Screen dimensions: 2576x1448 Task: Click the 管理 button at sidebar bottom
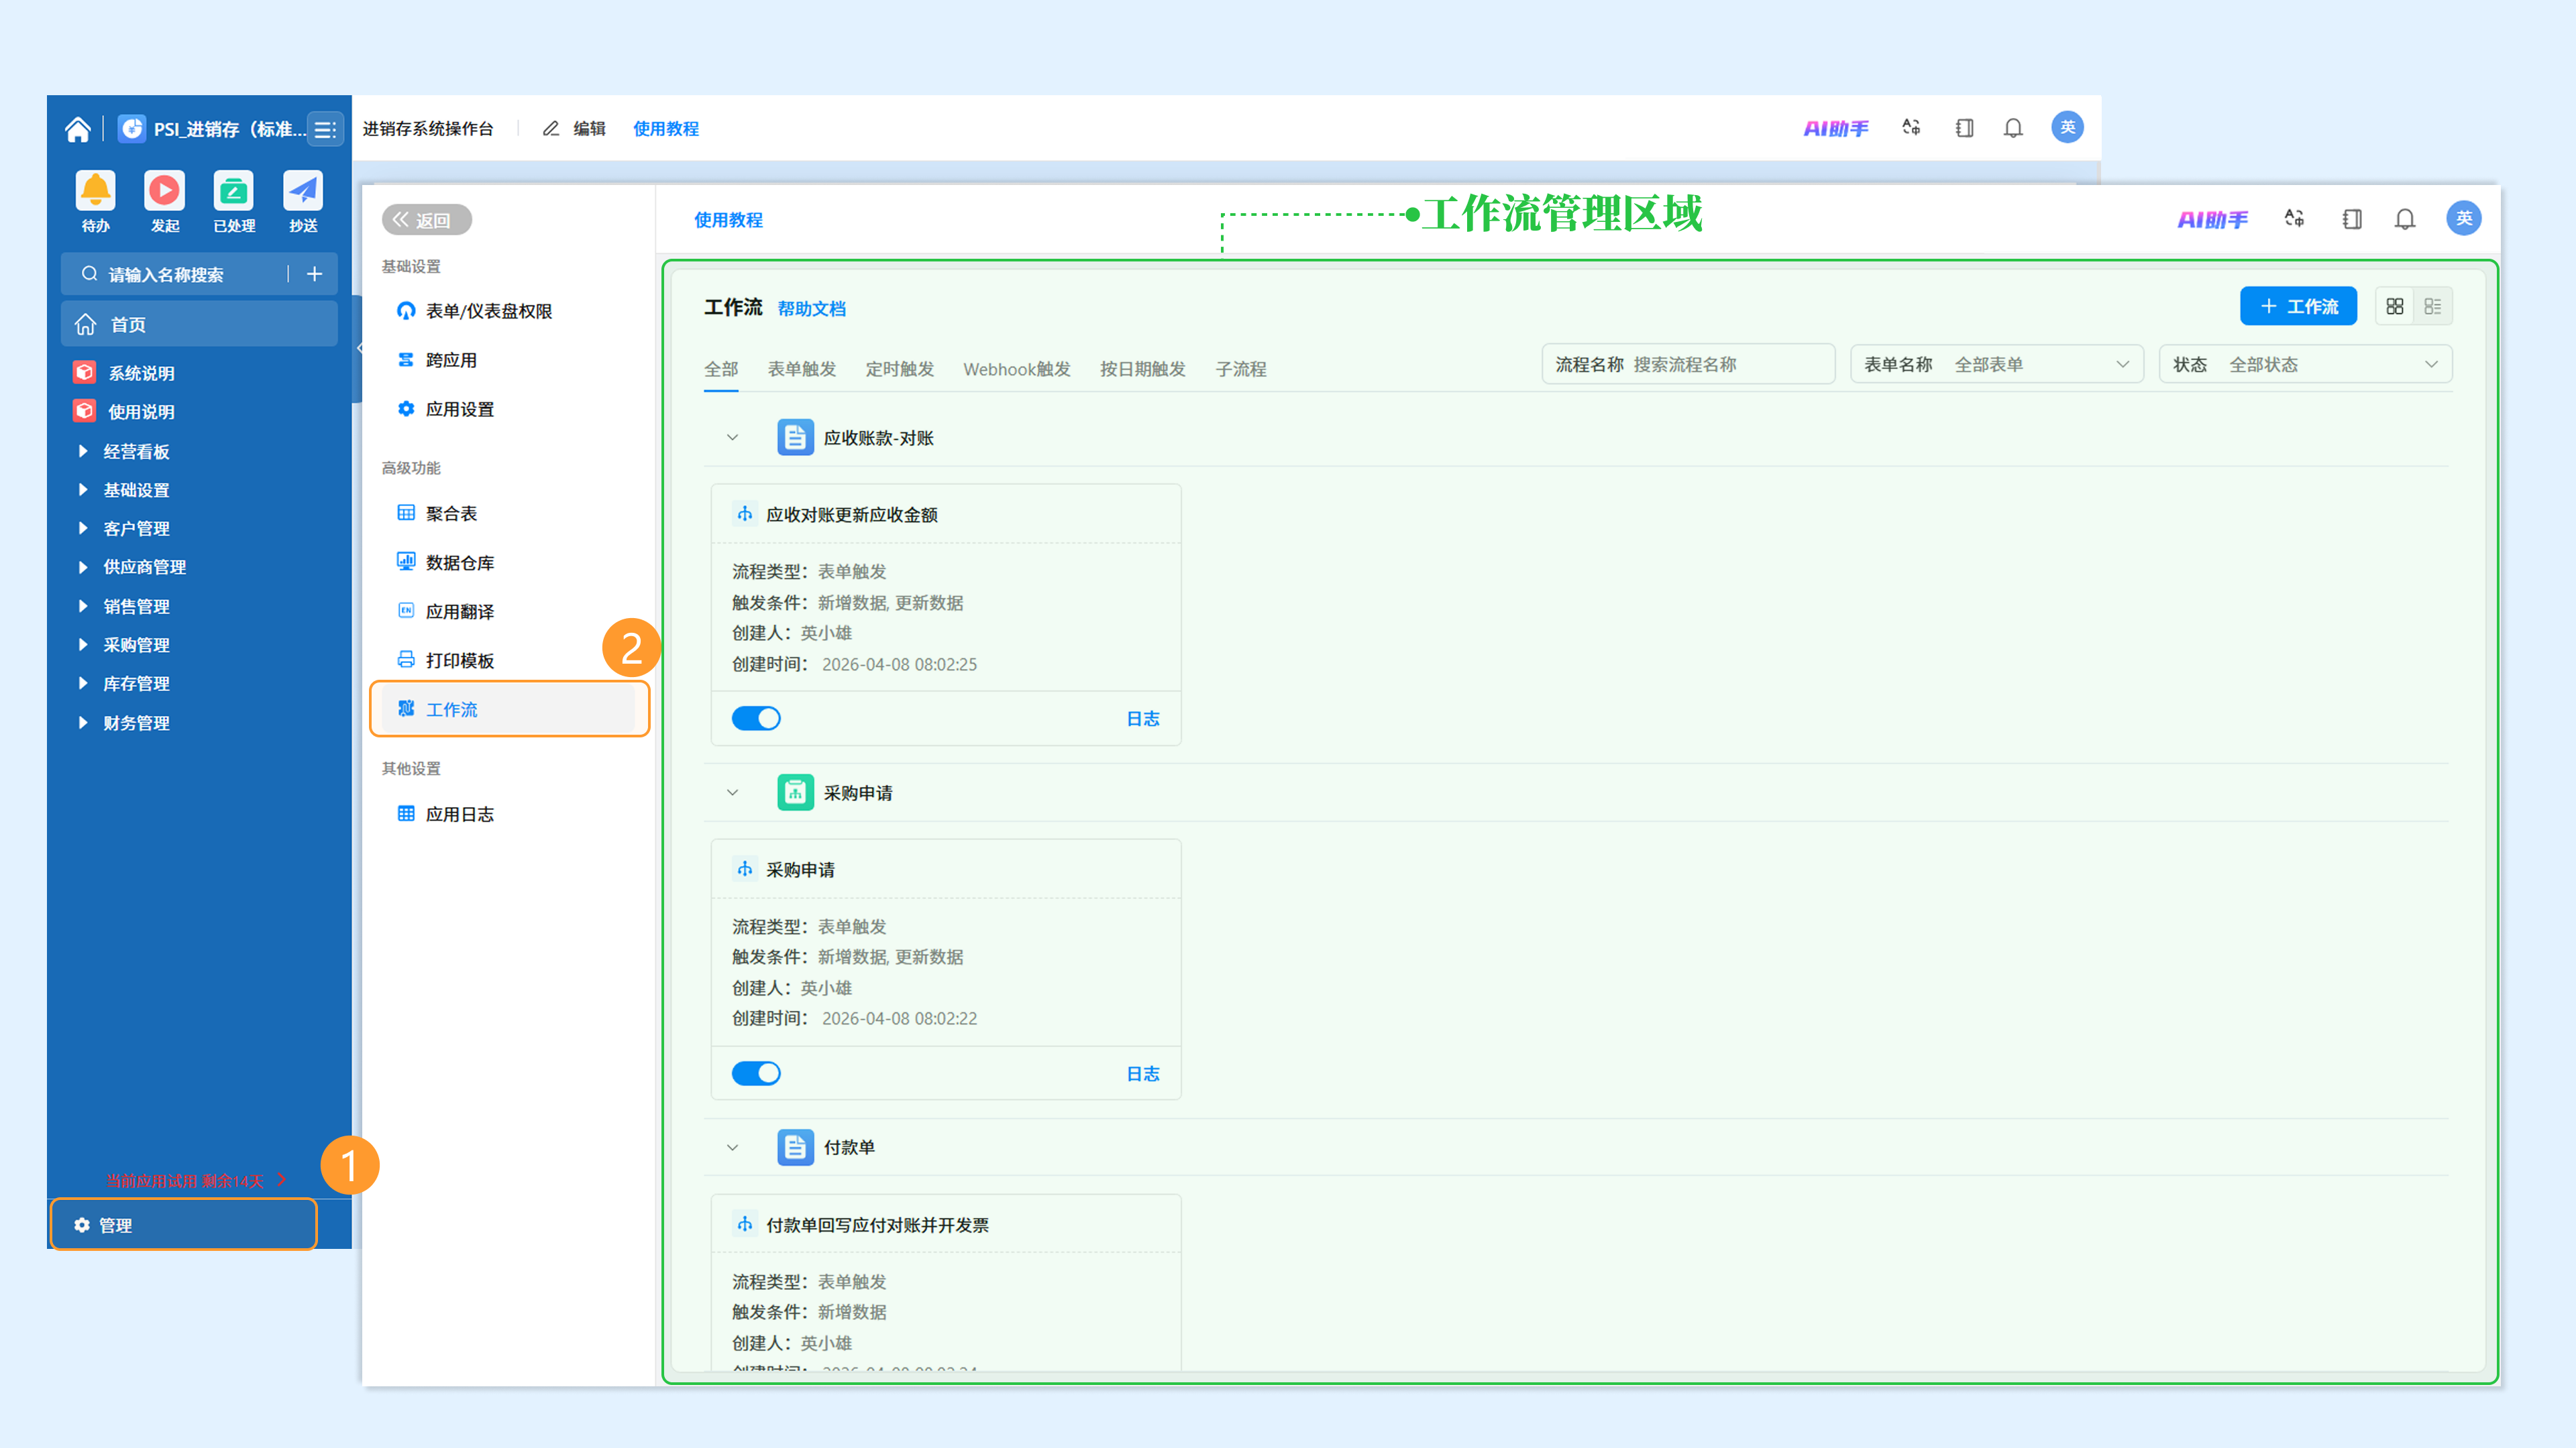184,1224
